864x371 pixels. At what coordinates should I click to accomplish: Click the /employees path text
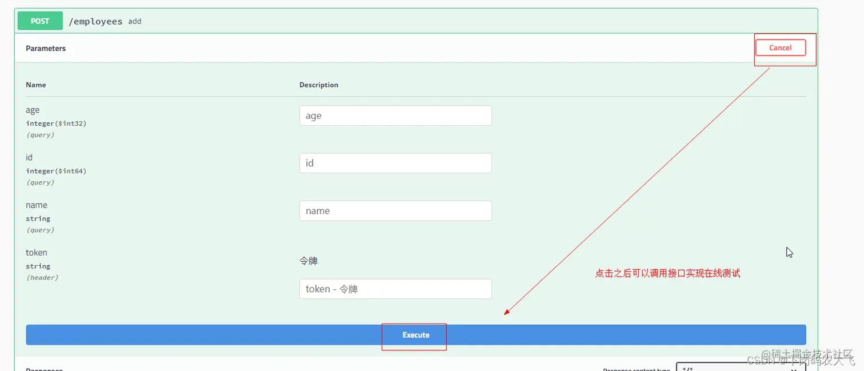click(95, 21)
